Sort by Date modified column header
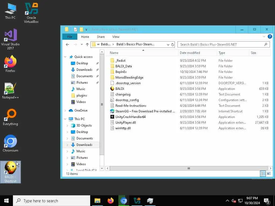 tap(197, 53)
